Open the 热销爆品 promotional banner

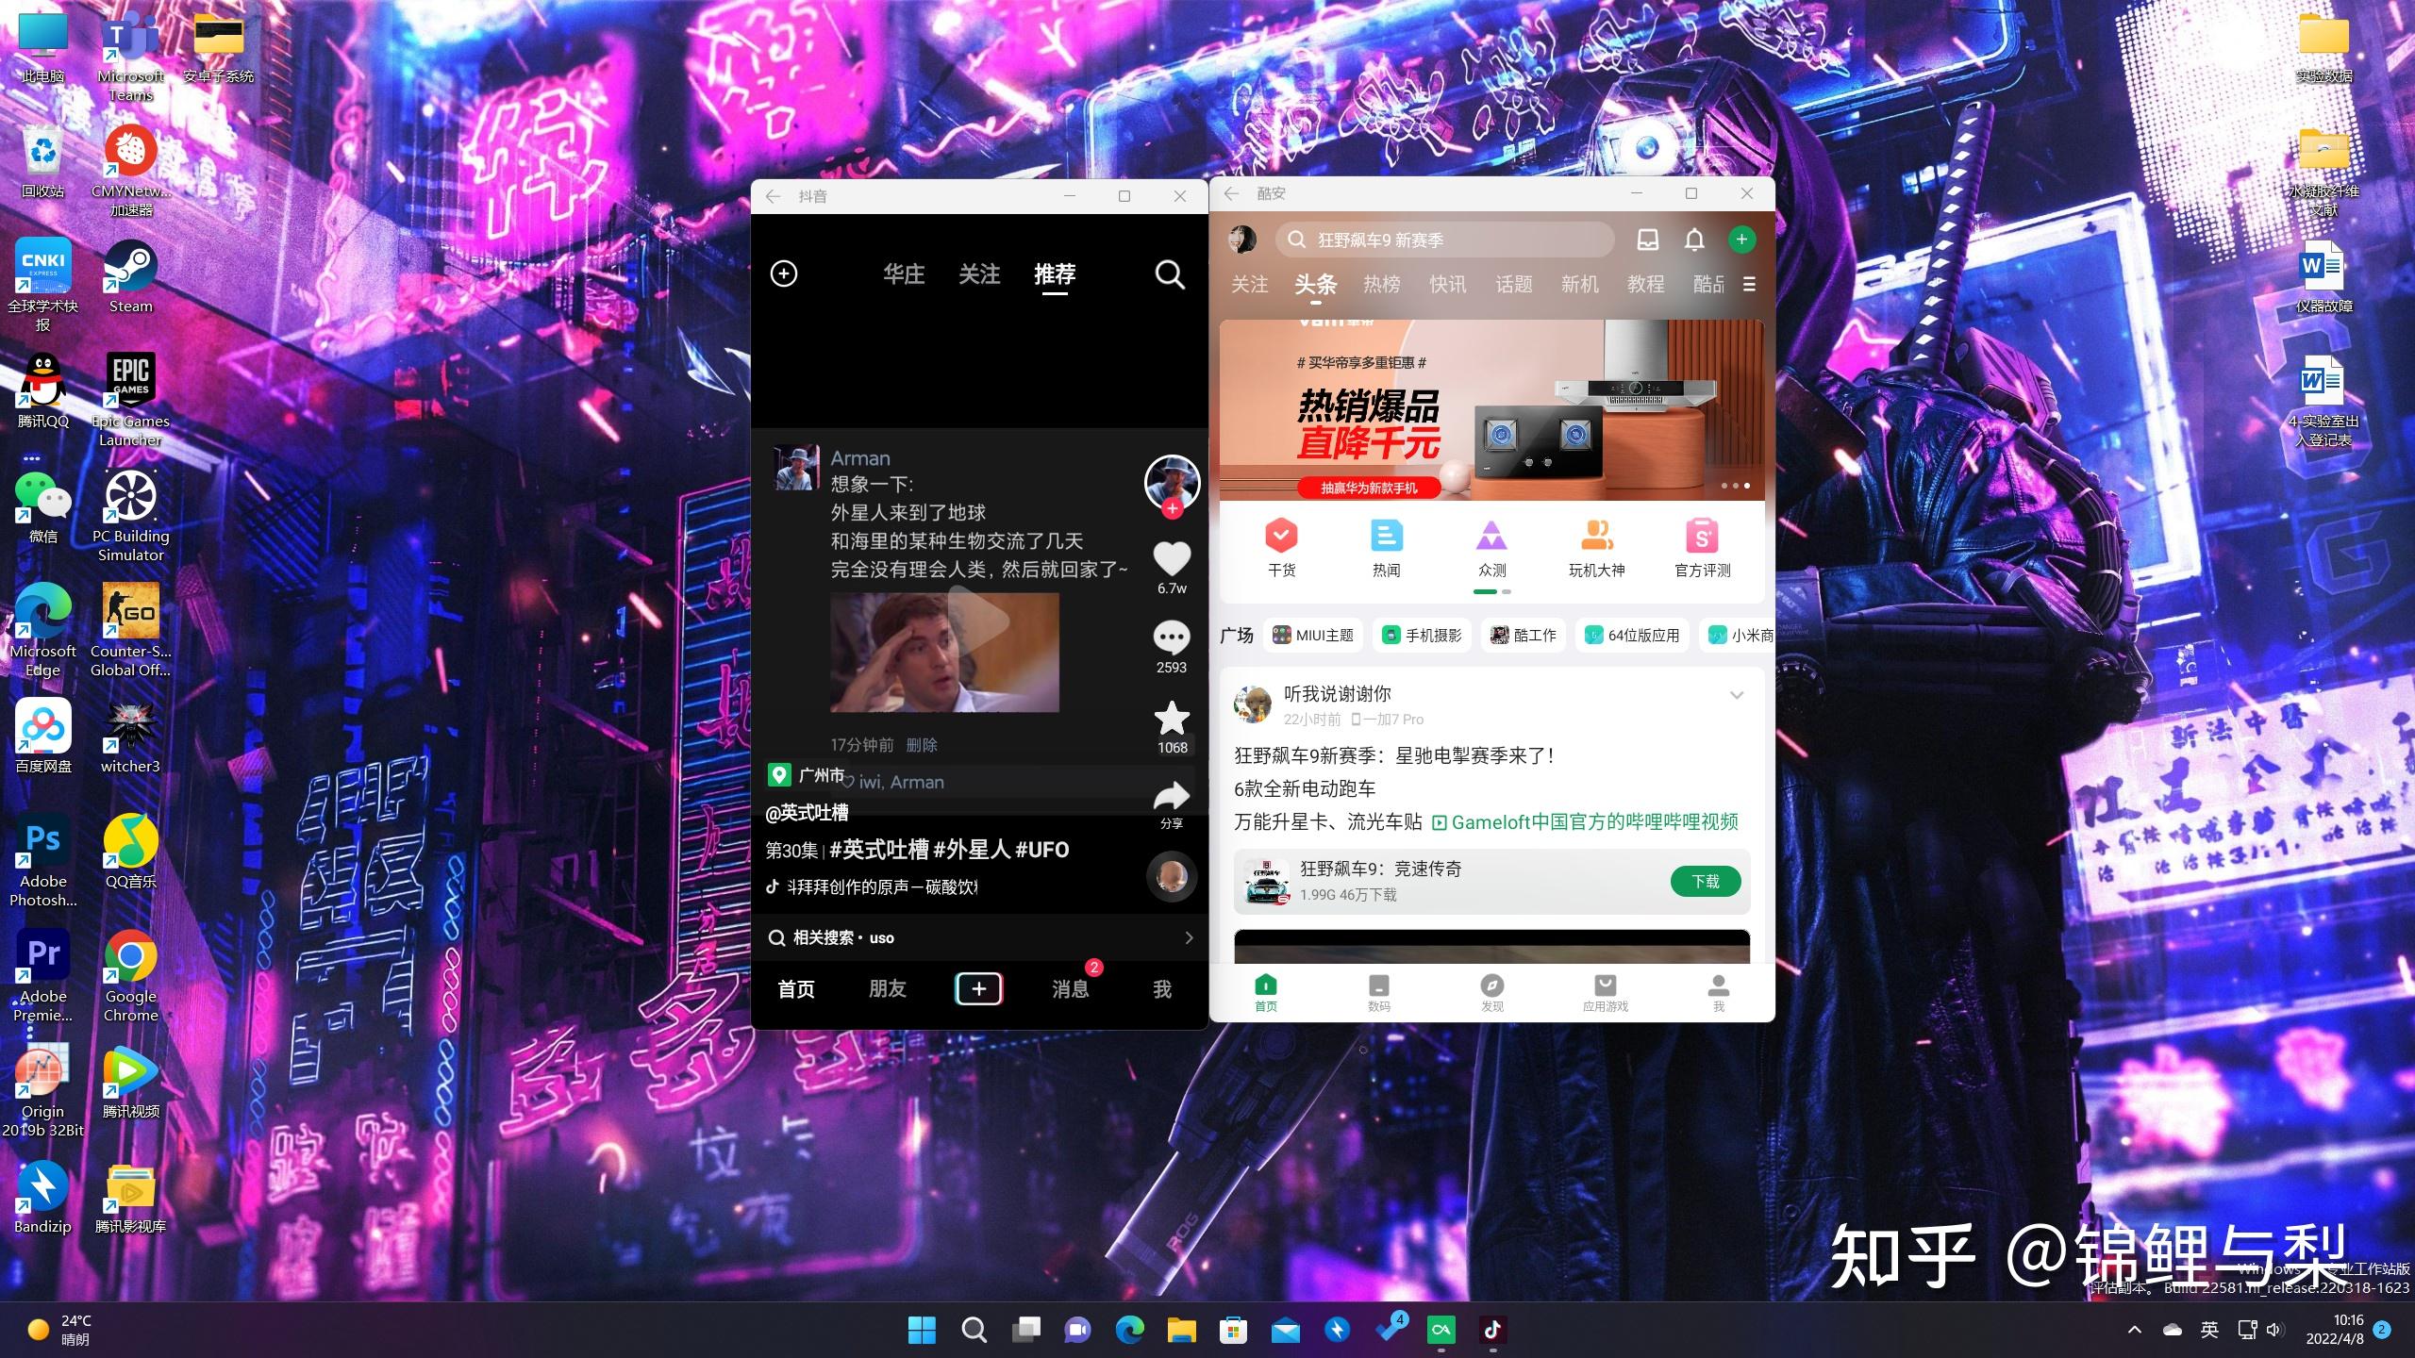coord(1491,410)
